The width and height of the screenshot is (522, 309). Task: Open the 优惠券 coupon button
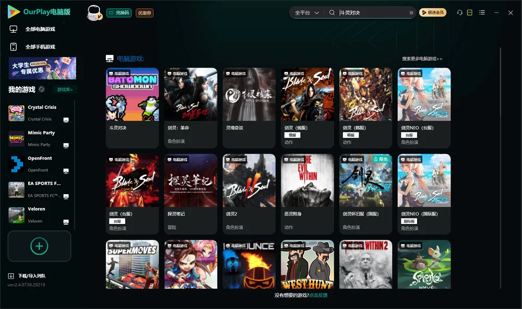pos(145,13)
